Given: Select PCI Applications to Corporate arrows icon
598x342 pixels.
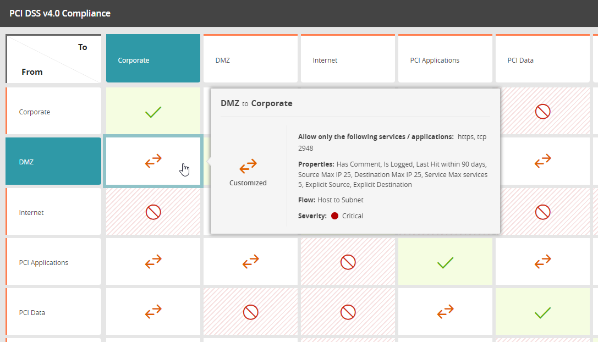Looking at the screenshot, I should pyautogui.click(x=153, y=262).
